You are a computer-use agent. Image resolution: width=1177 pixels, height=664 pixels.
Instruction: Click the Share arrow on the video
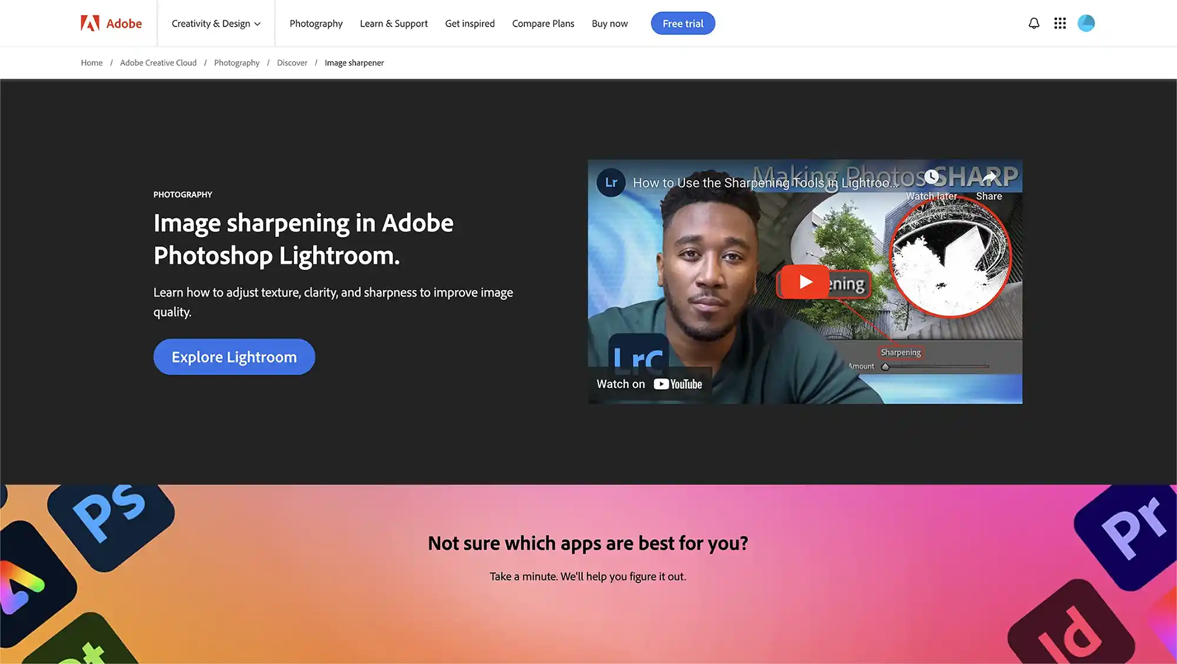pos(989,177)
